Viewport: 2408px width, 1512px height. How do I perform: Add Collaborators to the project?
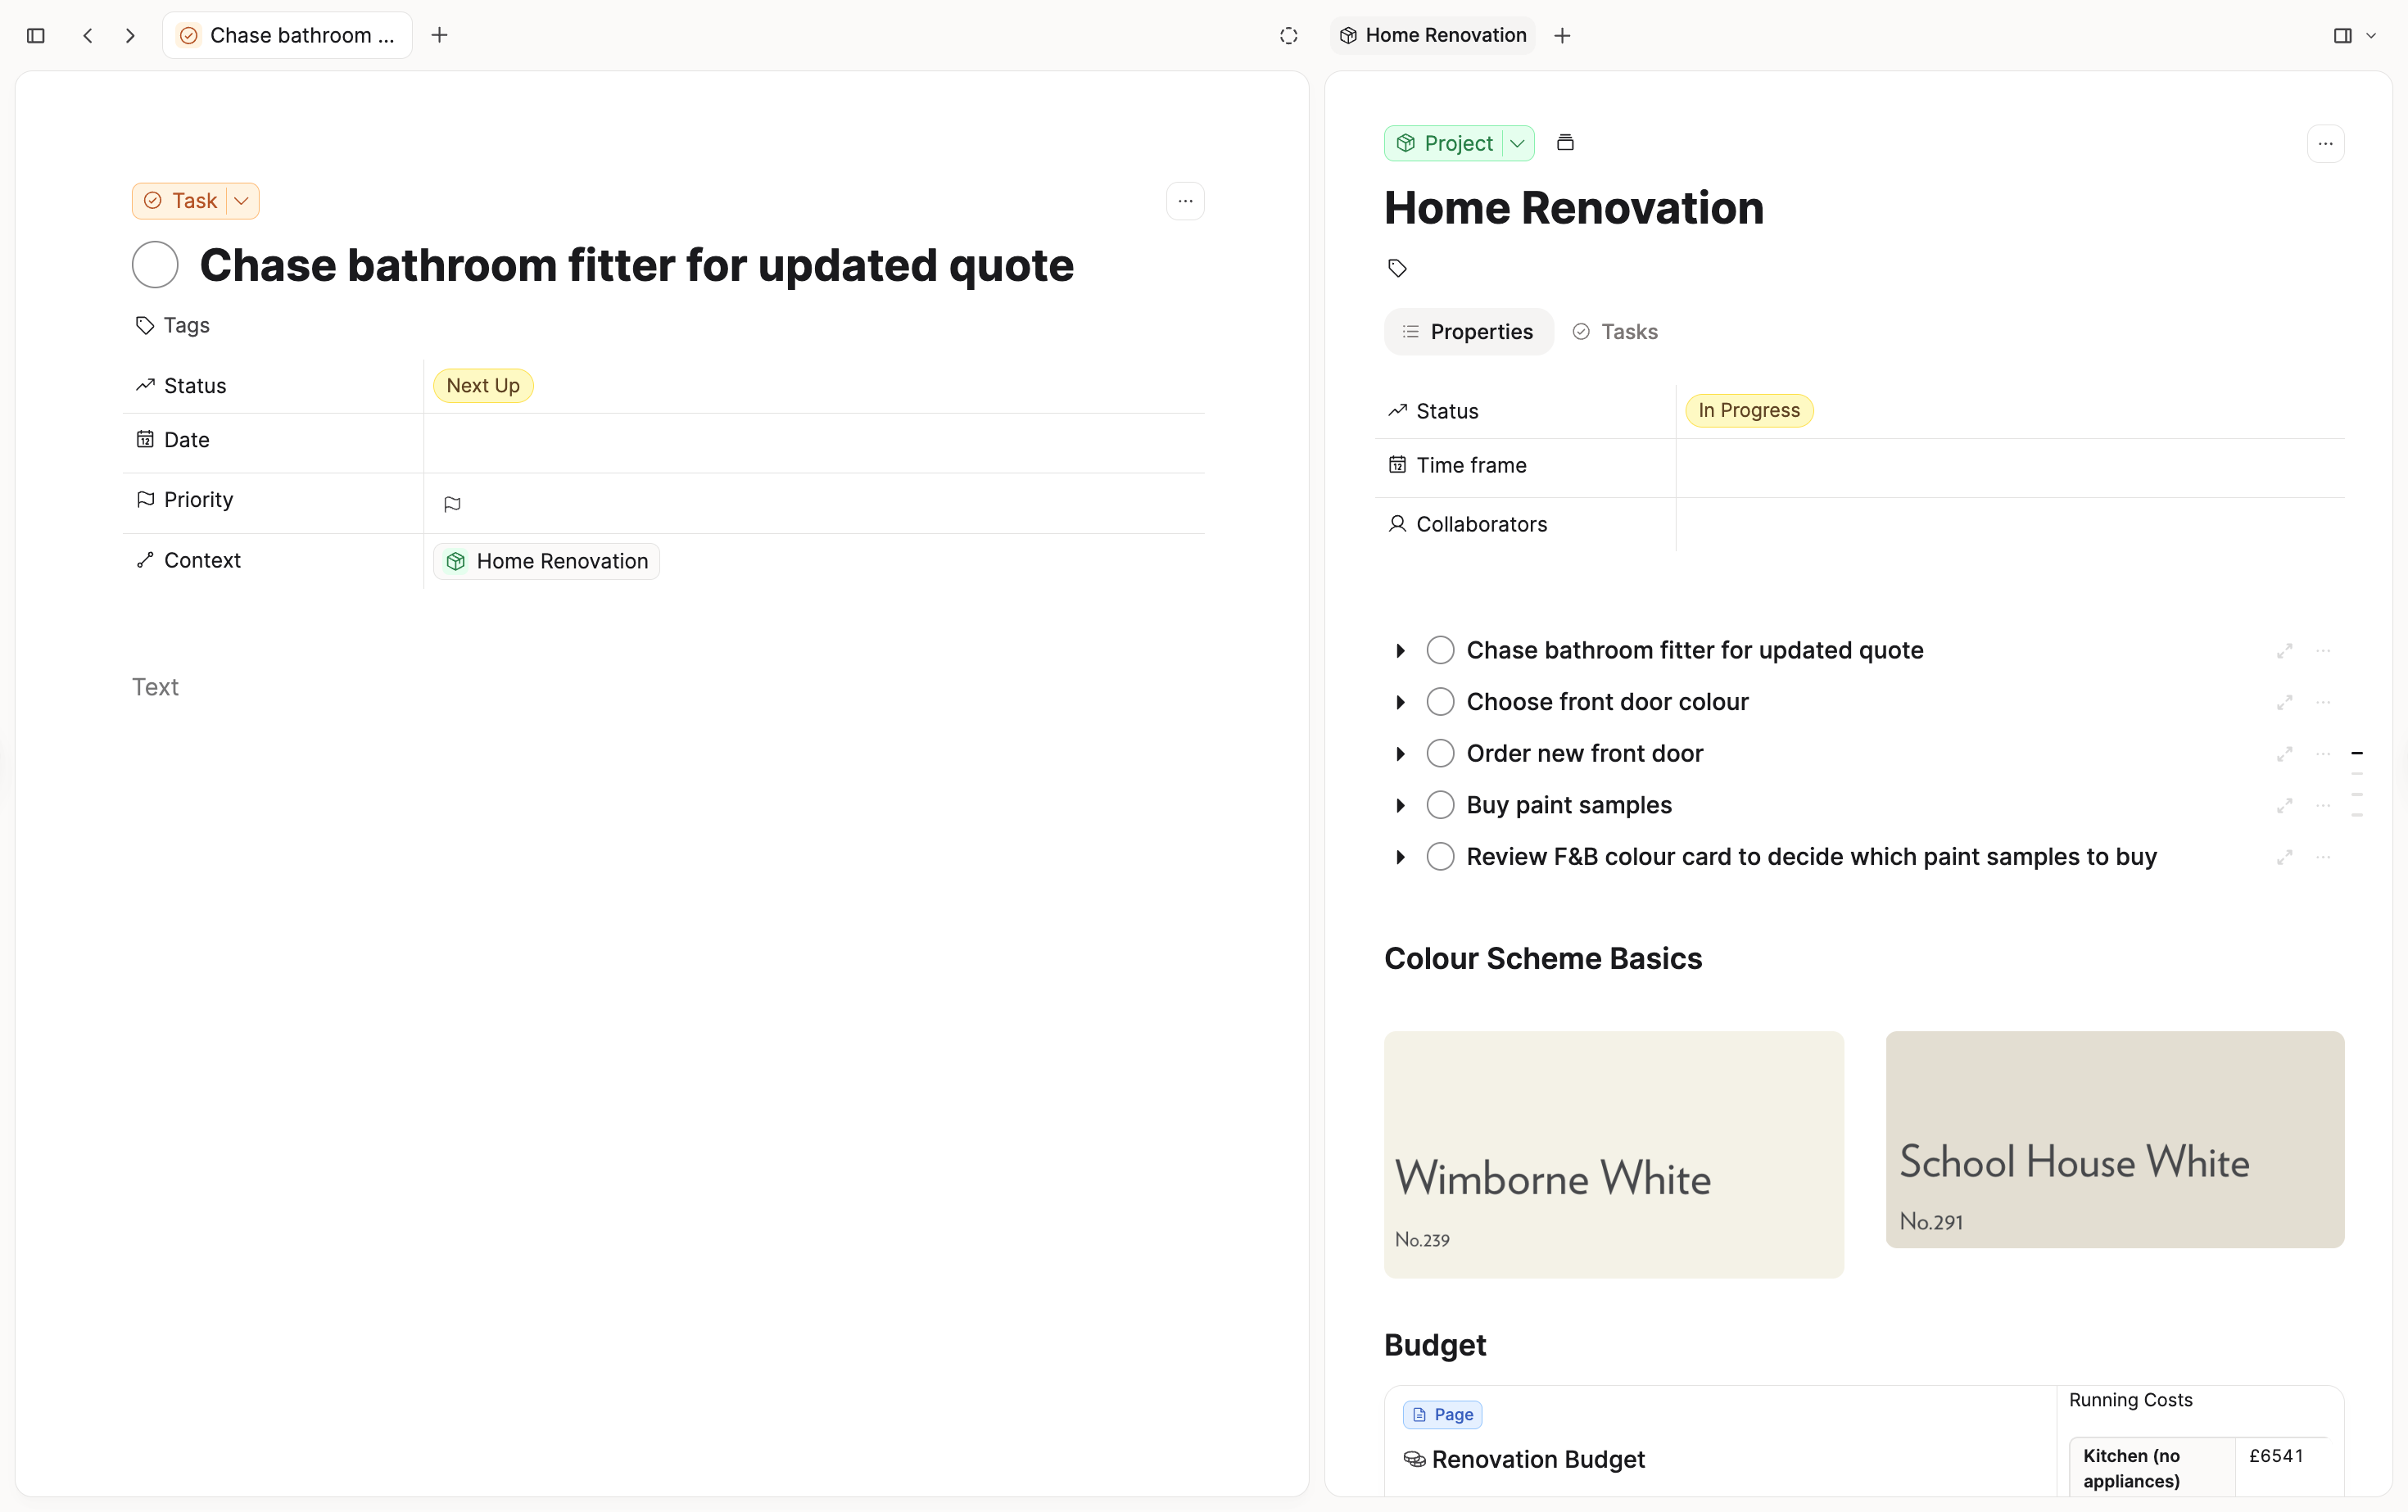tap(2010, 525)
